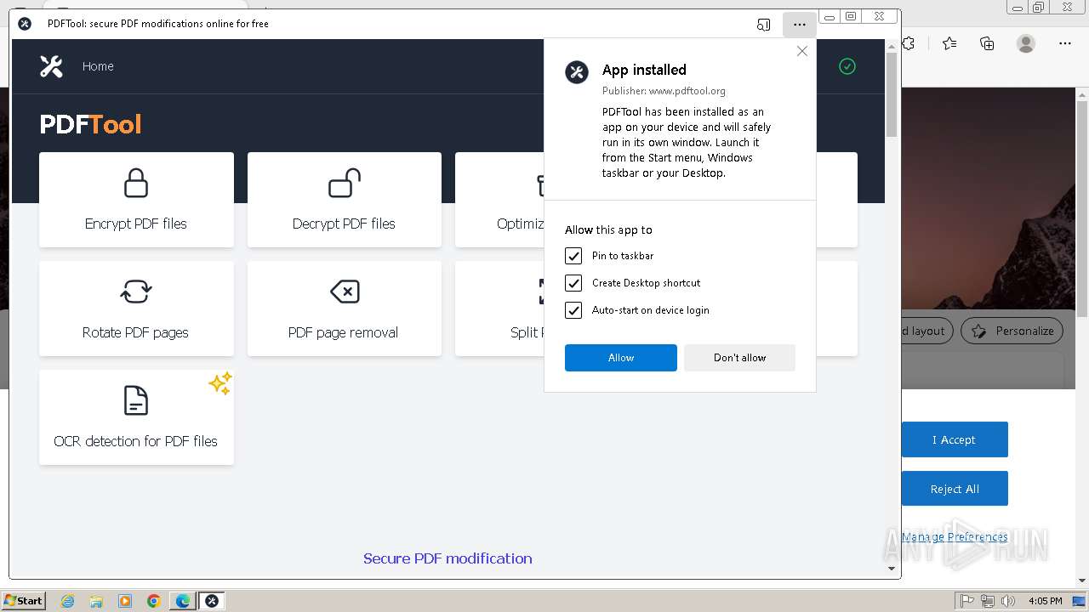Viewport: 1089px width, 612px height.
Task: Open Edge Collections icon
Action: [987, 43]
